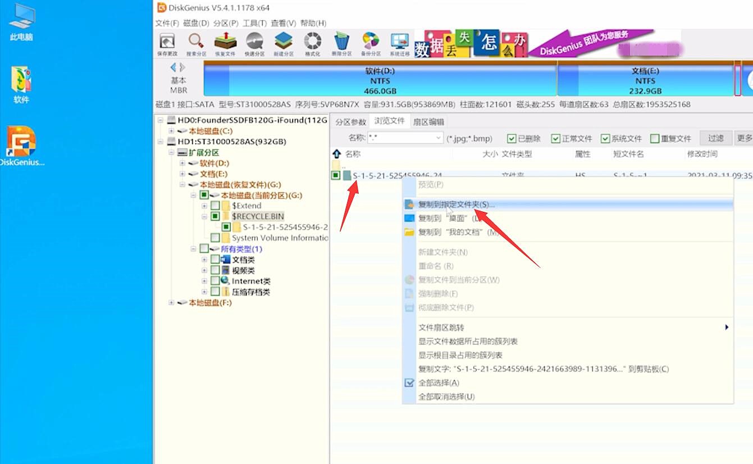Click the S-1-5-21 folder icon in file list
The height and width of the screenshot is (464, 753).
348,175
